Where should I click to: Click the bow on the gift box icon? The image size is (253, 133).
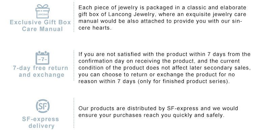point(43,6)
